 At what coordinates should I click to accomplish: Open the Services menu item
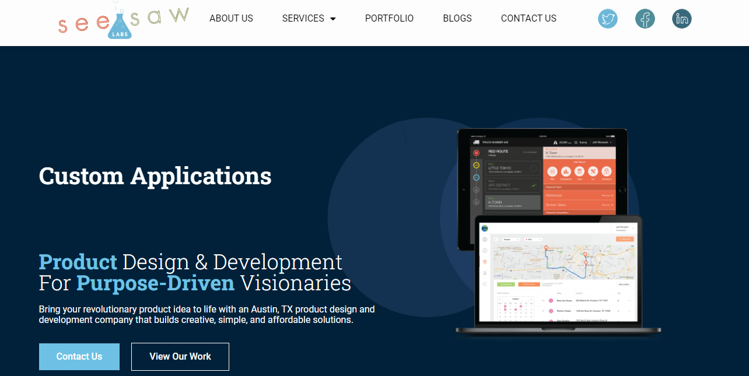tap(303, 18)
